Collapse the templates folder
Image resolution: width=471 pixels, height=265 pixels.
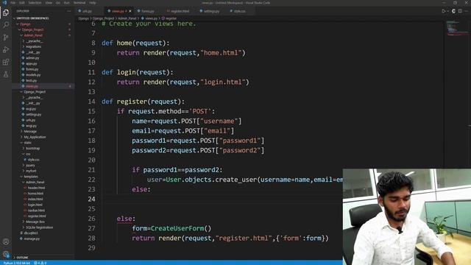coord(31,177)
